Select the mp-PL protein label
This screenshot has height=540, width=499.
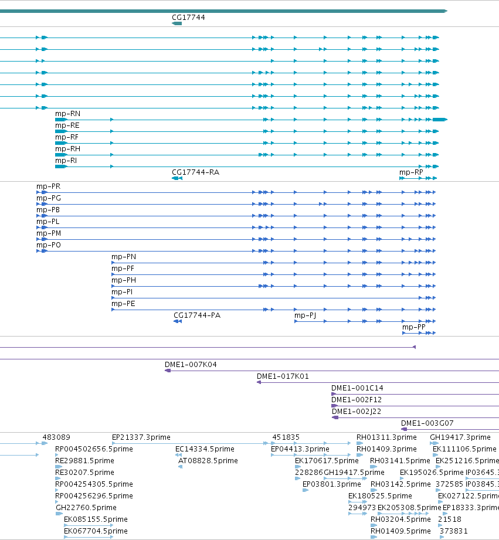[x=48, y=222]
